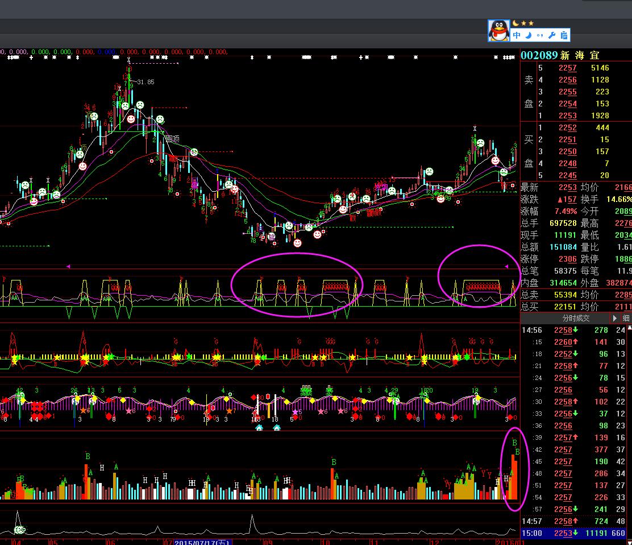This screenshot has height=545, width=632.
Task: Click the 11 month marker on the time axis
Action: pos(375,542)
